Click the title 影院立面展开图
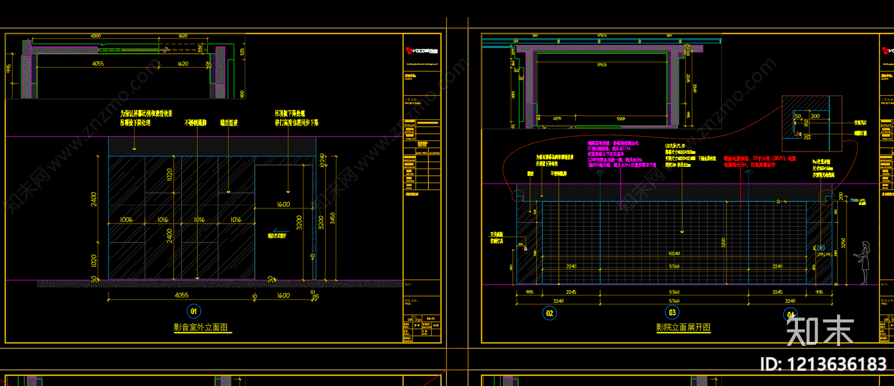Viewport: 894px width, 386px height. 683,327
